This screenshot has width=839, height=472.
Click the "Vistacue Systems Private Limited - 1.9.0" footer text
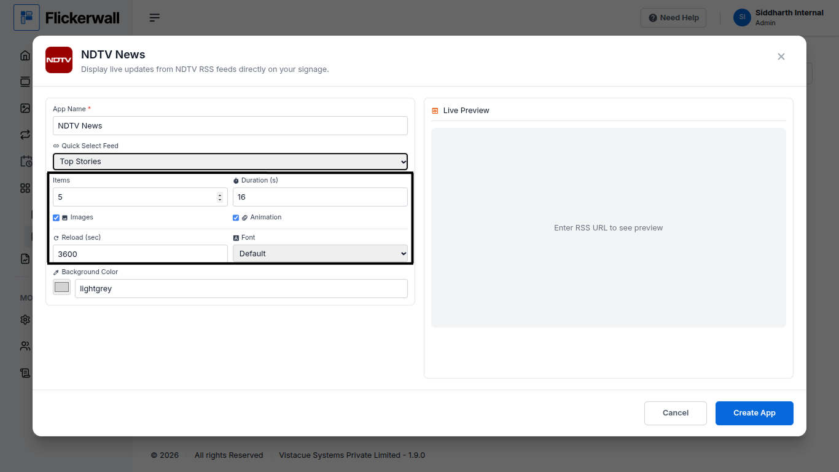click(x=352, y=455)
